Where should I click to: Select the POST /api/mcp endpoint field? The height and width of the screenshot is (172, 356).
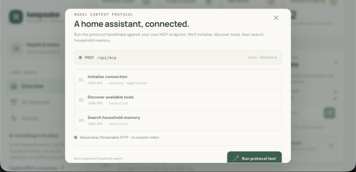178,58
